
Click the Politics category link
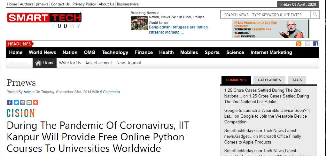point(199,17)
